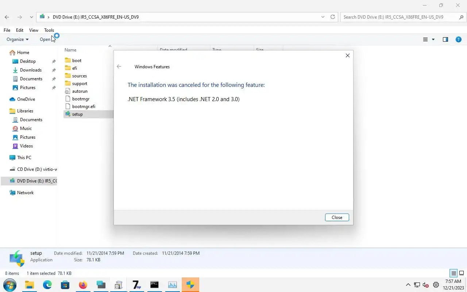Select the sources folder

coord(79,76)
